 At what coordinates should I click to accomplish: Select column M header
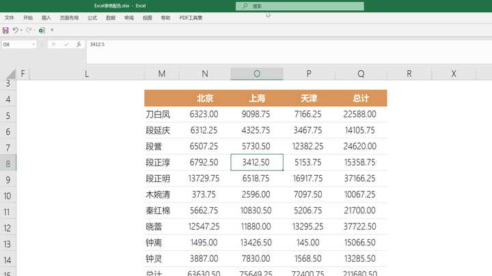[161, 74]
